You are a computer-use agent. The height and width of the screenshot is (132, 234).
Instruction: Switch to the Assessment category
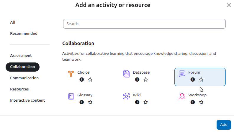point(21,55)
